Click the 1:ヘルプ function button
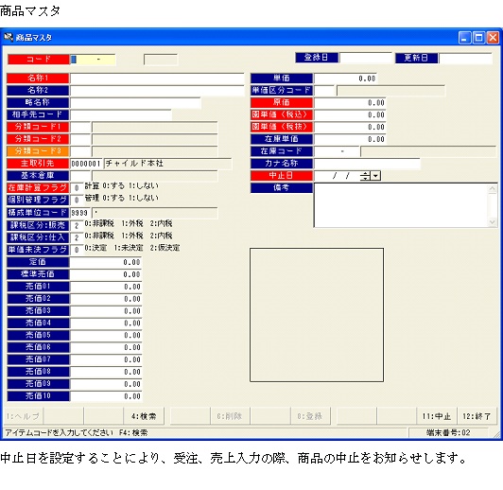503x490 pixels. [x=23, y=416]
